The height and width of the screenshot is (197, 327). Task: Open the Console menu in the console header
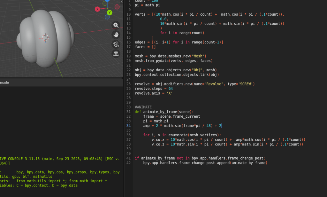click(4, 83)
